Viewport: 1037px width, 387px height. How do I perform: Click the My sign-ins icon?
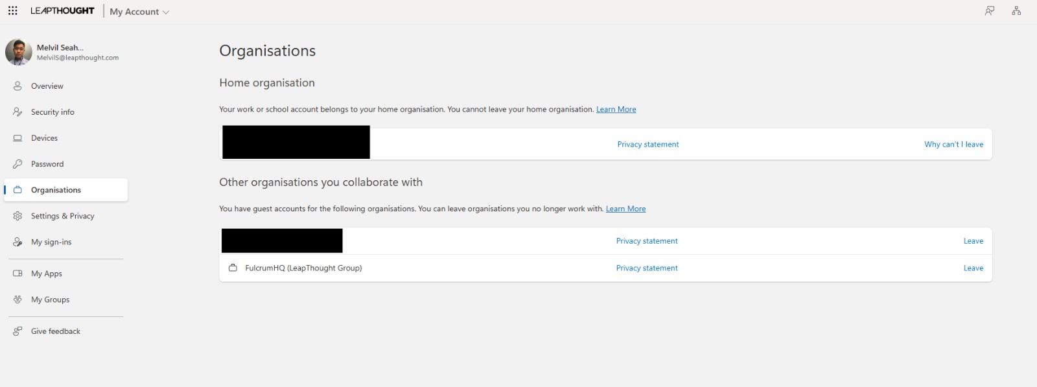pyautogui.click(x=17, y=242)
